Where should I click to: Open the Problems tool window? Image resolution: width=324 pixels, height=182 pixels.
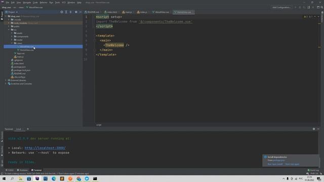[x=22, y=170]
